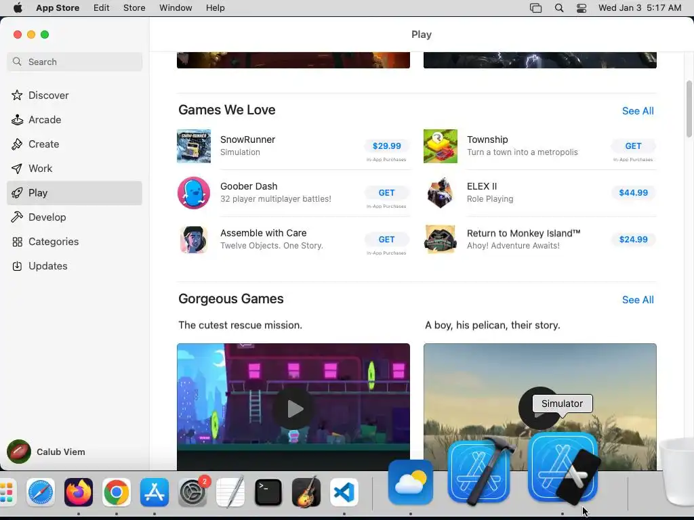
Task: Open the Window menu
Action: 176,8
